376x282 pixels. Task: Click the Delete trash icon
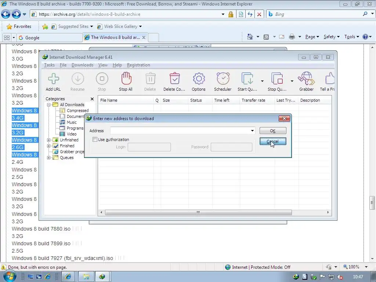click(150, 79)
